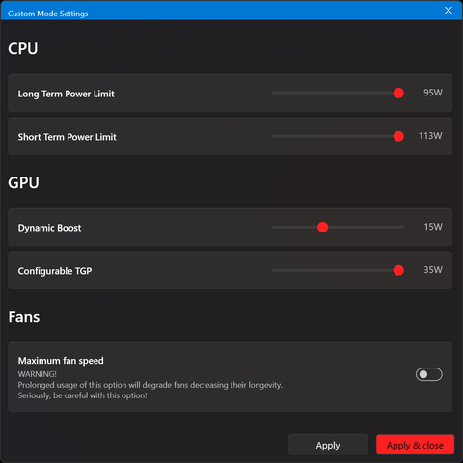
Task: Click the 'Prolonged usage of this option' line
Action: 150,385
